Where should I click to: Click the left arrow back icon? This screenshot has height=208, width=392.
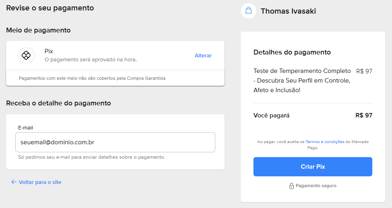pos(14,182)
